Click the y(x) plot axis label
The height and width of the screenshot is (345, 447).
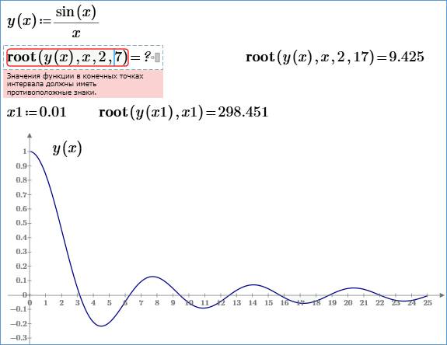[68, 148]
